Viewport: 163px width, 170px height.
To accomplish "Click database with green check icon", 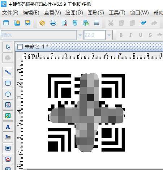I will pyautogui.click(x=86, y=23).
